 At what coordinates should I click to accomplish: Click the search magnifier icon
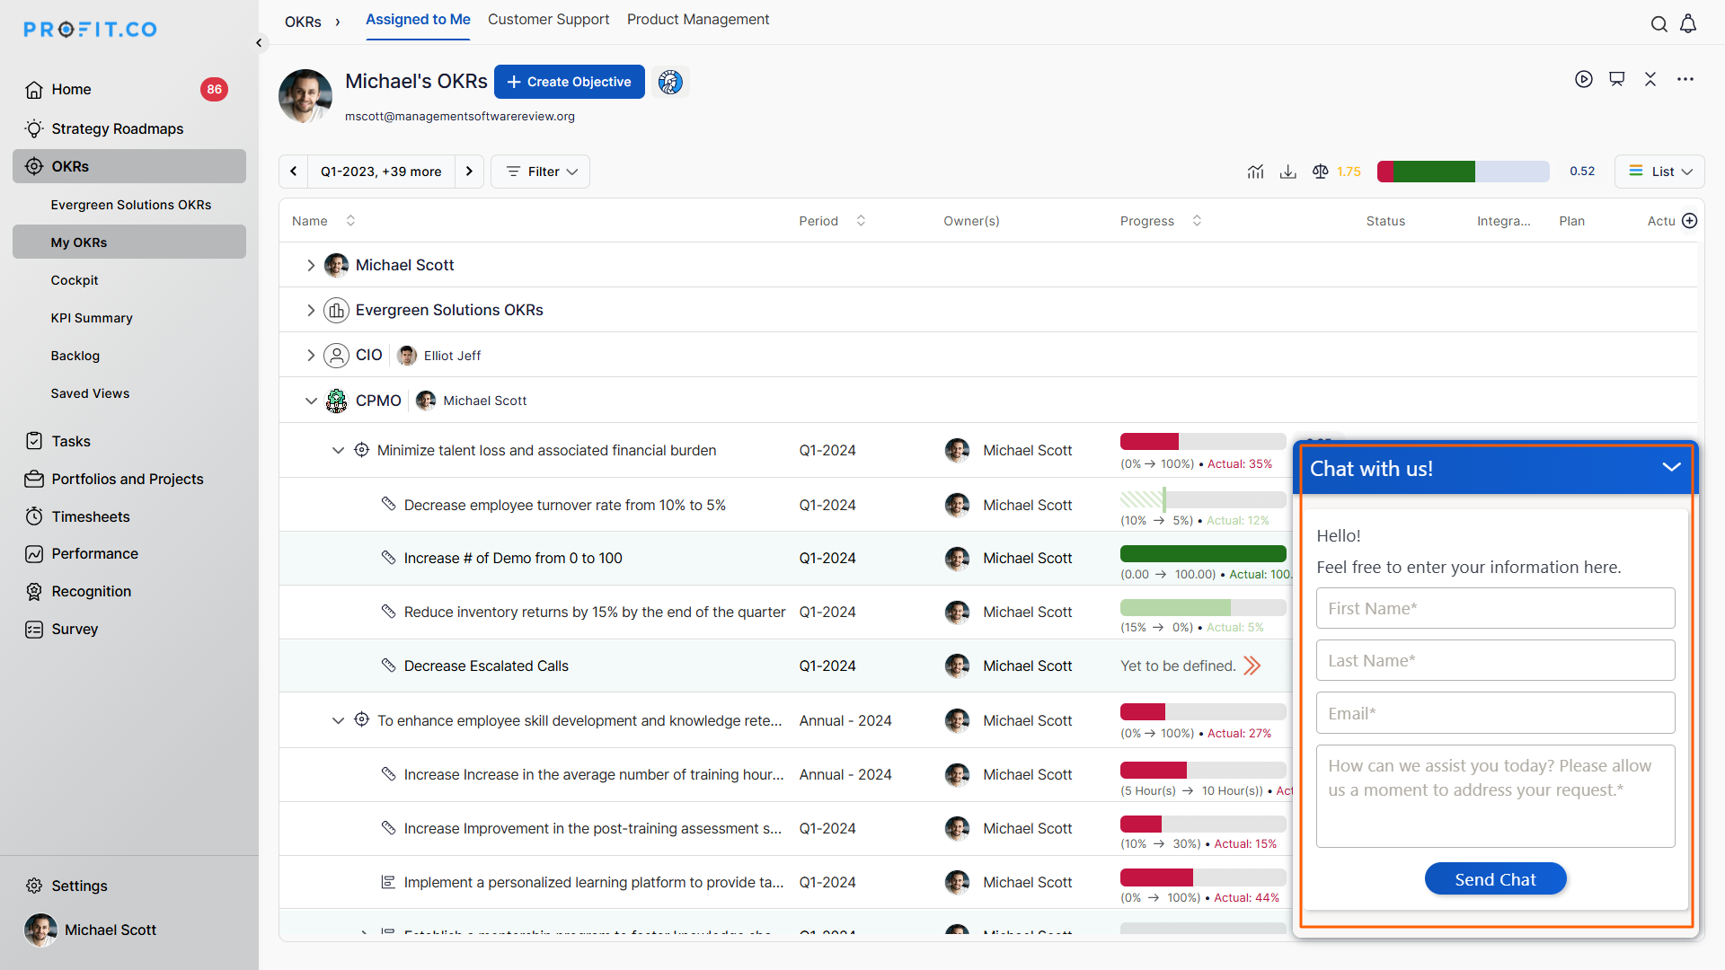pos(1659,24)
